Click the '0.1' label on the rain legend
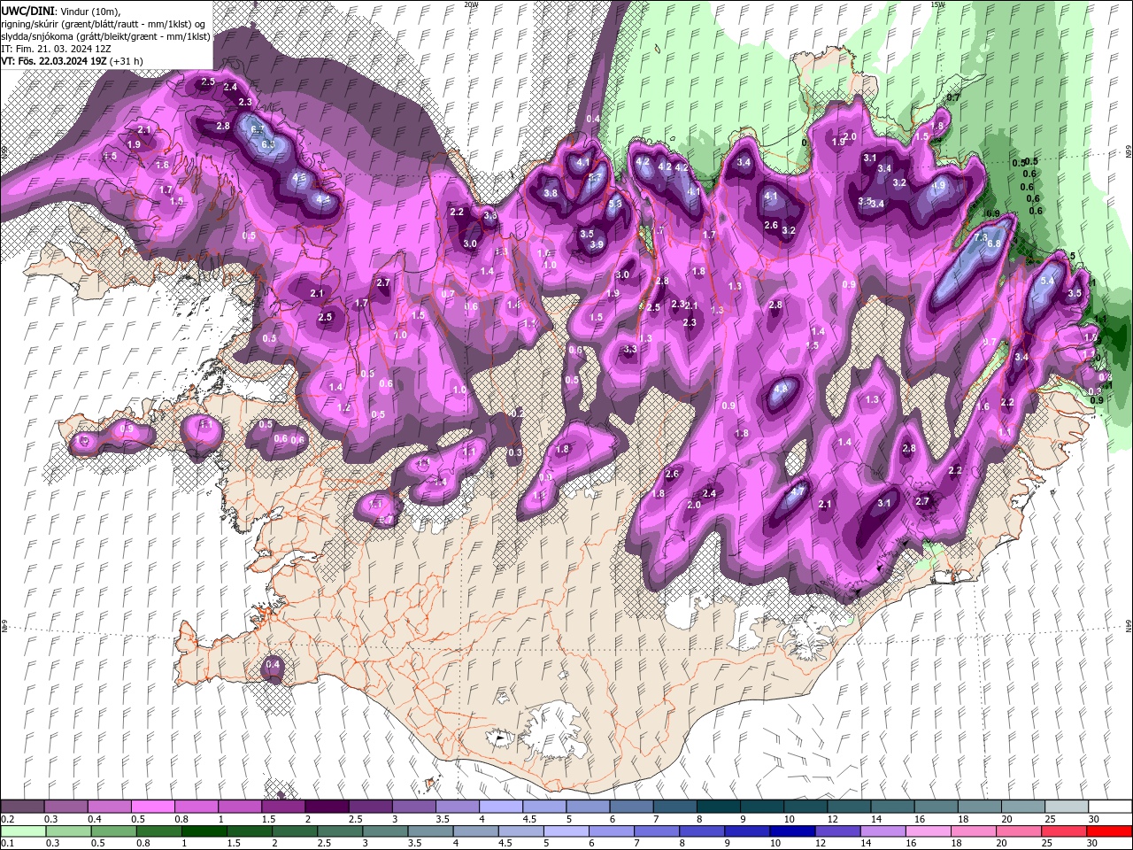The height and width of the screenshot is (850, 1133). [x=8, y=843]
